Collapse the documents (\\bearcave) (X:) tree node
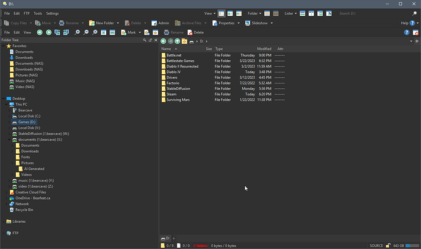This screenshot has height=249, width=421. [x=9, y=139]
